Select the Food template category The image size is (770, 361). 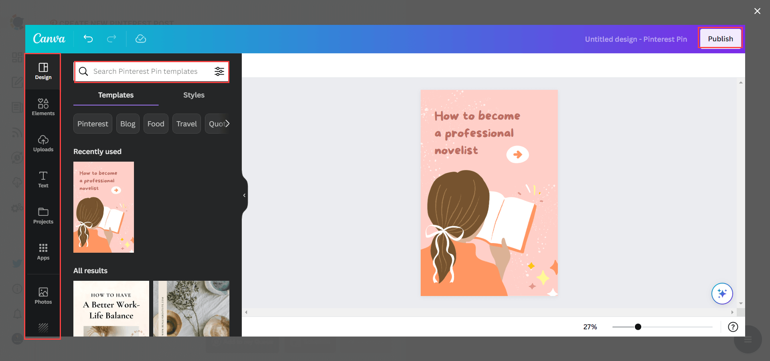point(156,124)
